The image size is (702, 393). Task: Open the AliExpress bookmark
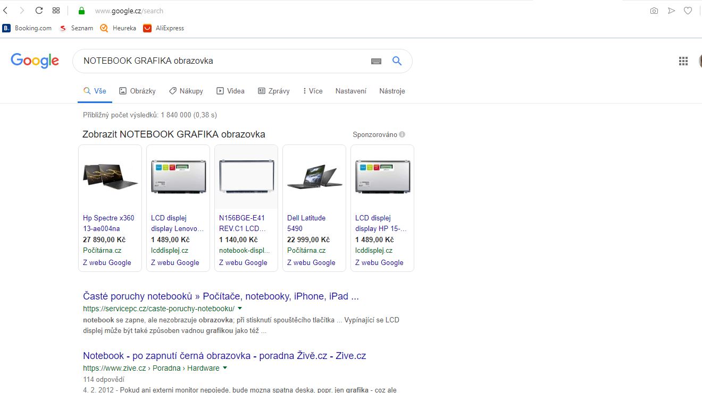click(164, 28)
